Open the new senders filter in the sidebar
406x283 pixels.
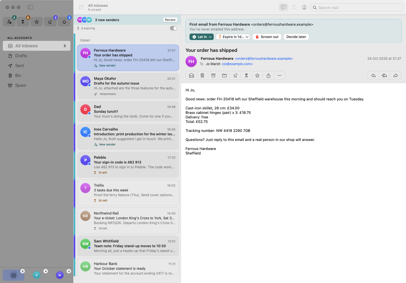coord(9,22)
